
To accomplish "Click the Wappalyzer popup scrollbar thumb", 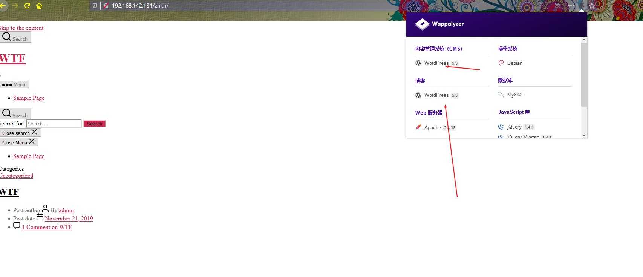I will 584,75.
